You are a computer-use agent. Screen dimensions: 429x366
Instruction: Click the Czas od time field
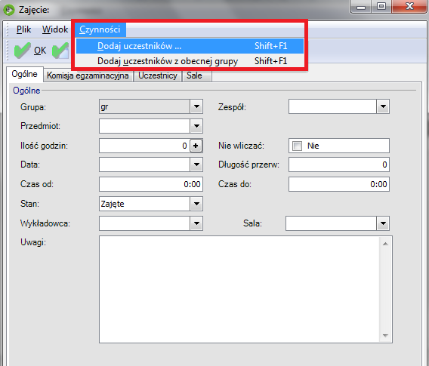click(151, 184)
